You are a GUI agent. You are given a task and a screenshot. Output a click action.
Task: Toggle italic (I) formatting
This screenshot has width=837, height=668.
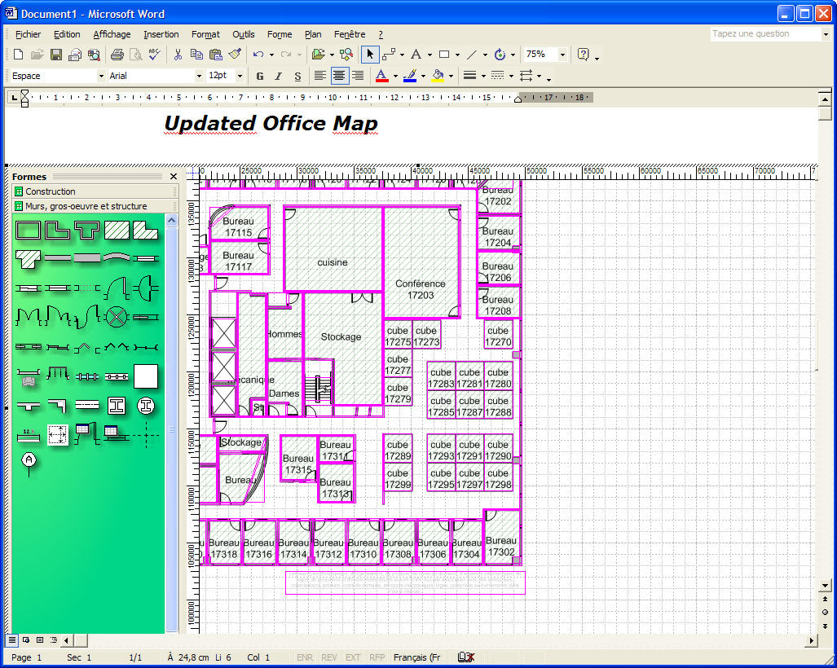(279, 76)
